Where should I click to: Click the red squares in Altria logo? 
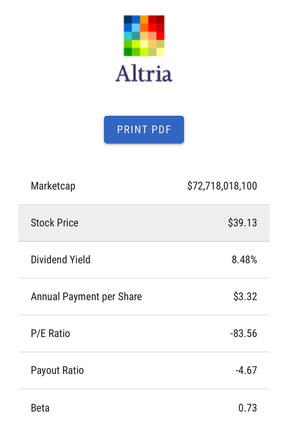pyautogui.click(x=156, y=27)
